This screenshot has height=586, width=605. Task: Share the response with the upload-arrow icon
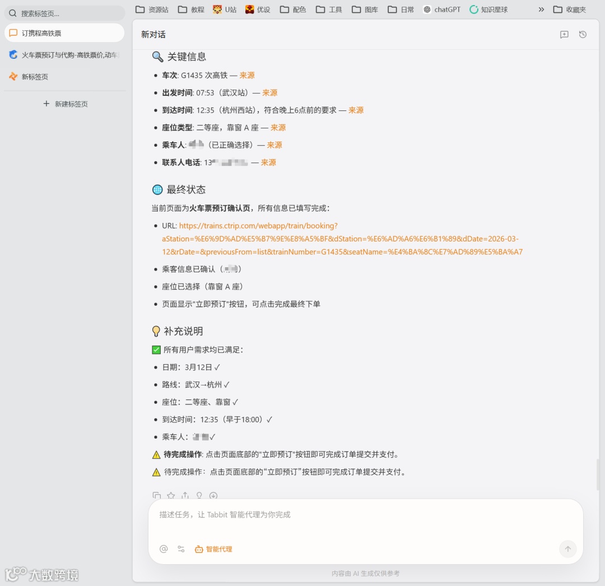[185, 495]
